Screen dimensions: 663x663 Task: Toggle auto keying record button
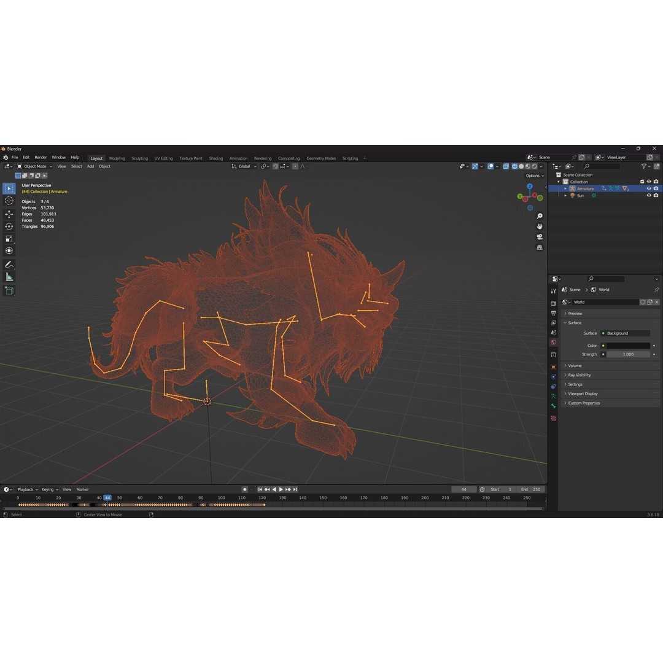point(244,489)
